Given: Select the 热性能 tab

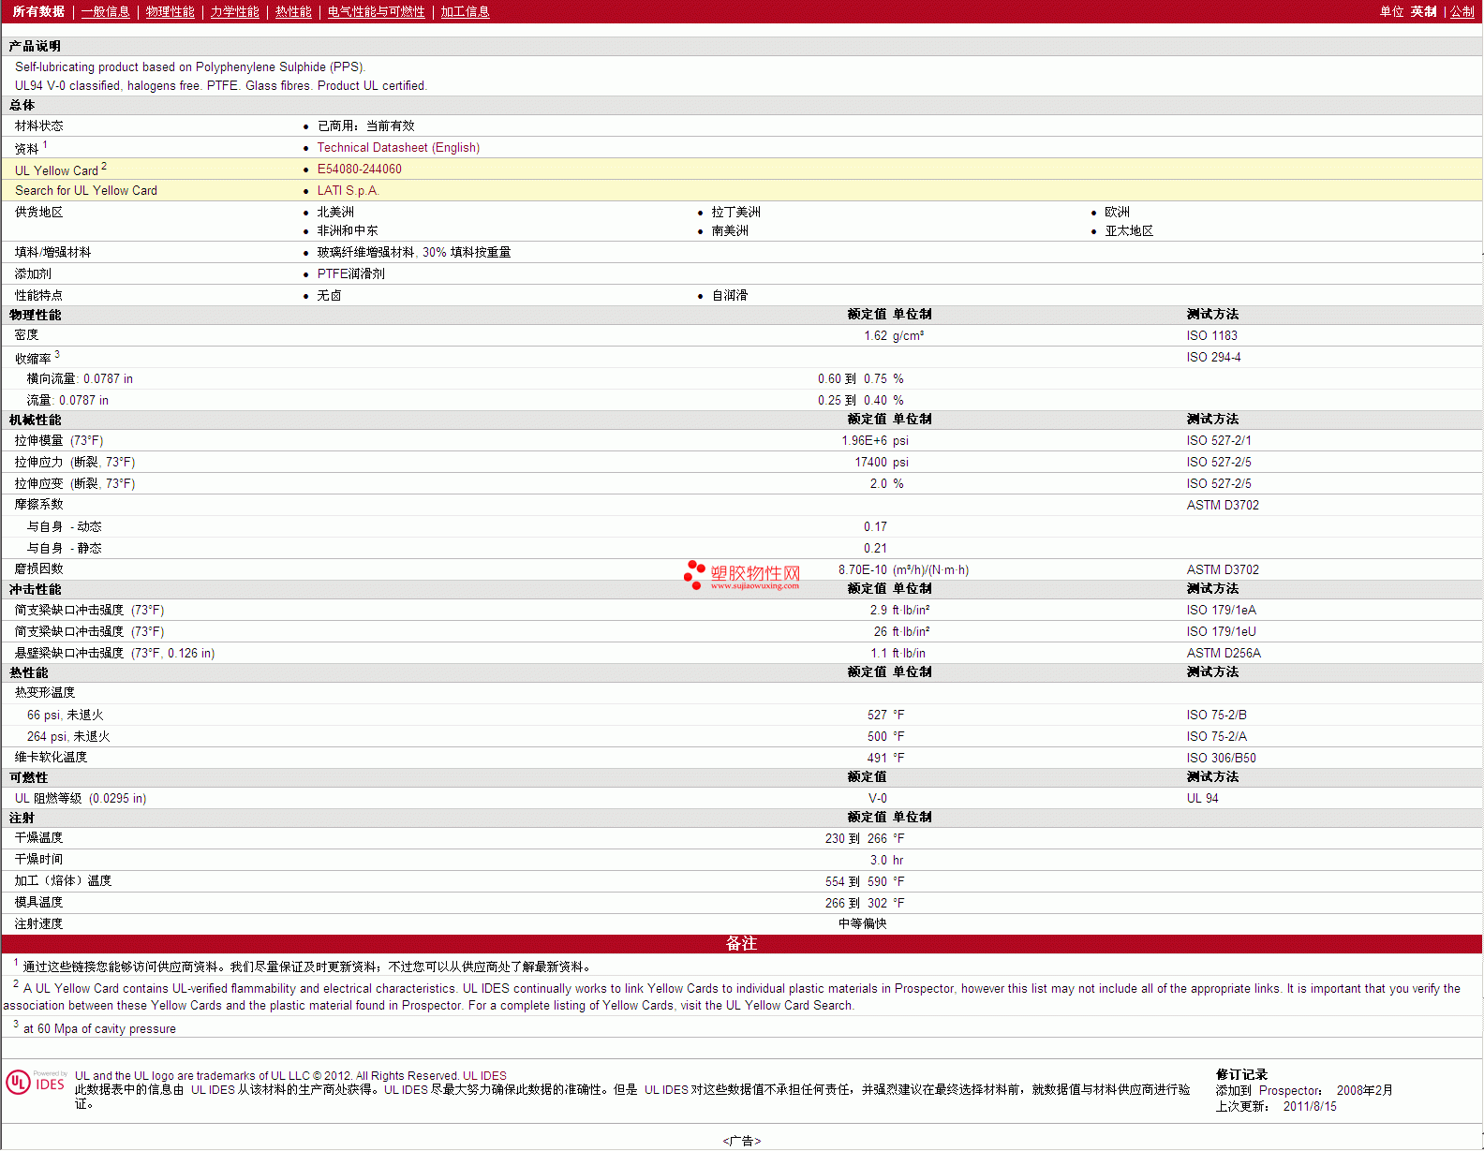Looking at the screenshot, I should [x=293, y=11].
